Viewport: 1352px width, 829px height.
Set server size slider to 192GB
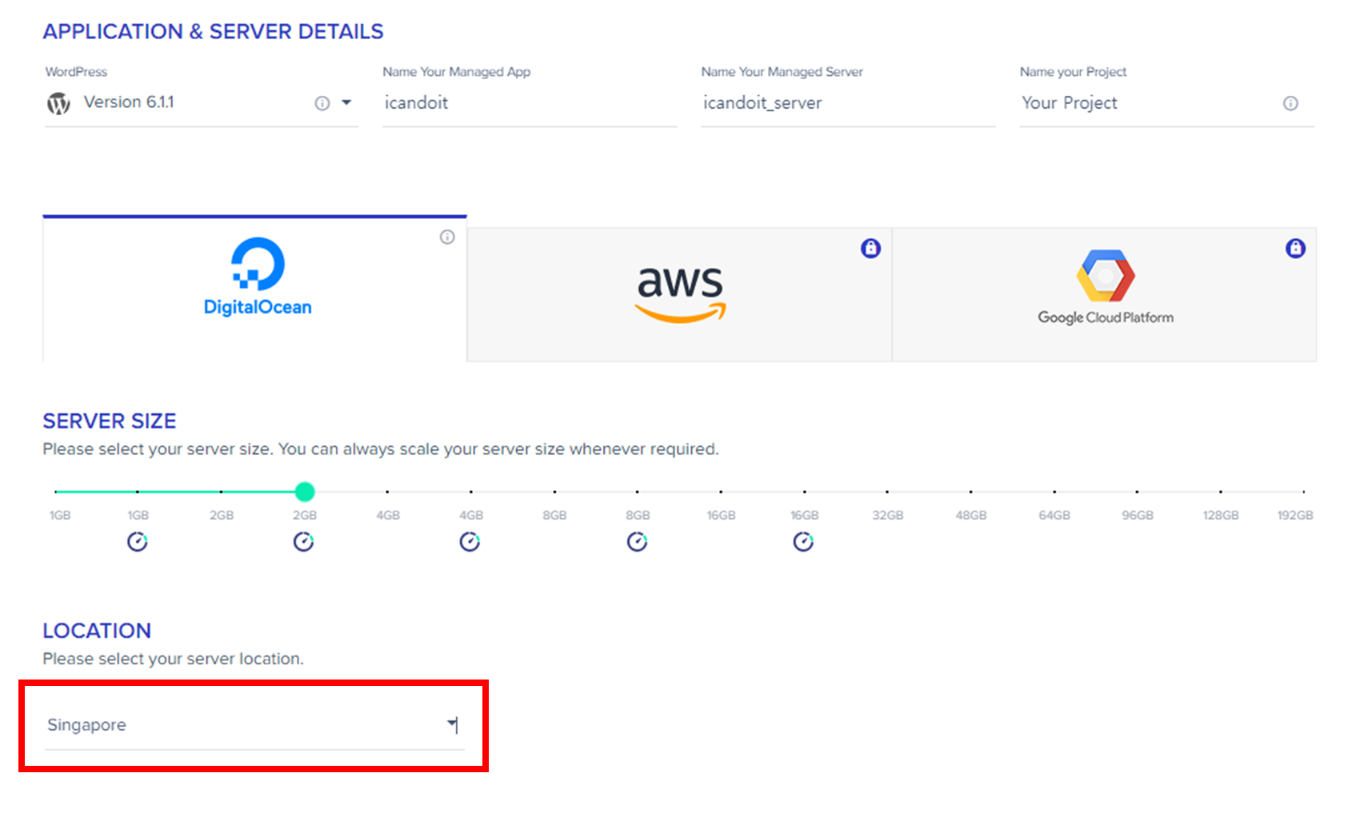click(x=1302, y=492)
